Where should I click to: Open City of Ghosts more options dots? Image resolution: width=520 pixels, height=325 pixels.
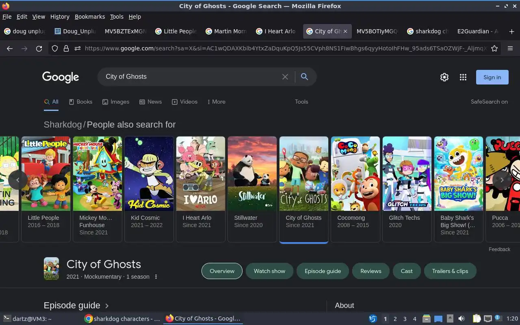tap(156, 277)
